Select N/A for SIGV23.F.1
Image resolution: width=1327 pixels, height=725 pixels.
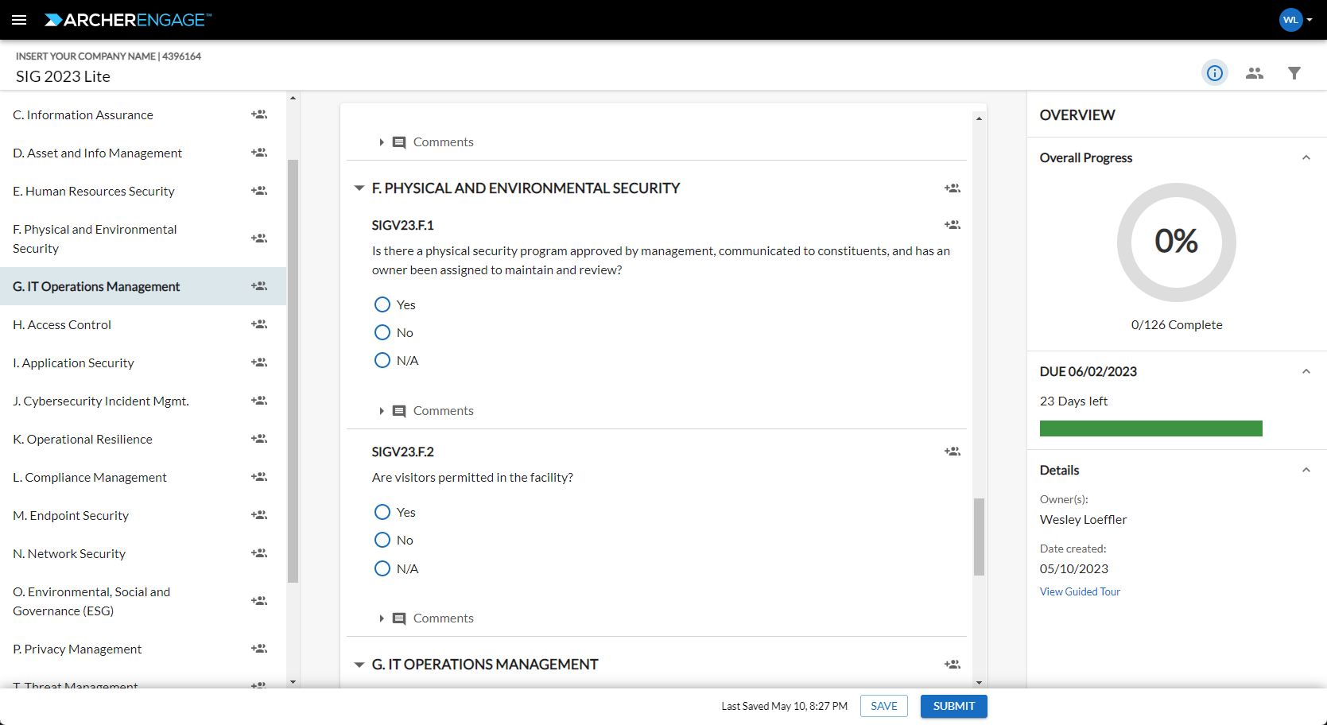coord(382,360)
